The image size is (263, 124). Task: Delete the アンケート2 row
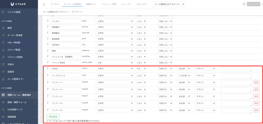click(x=256, y=89)
